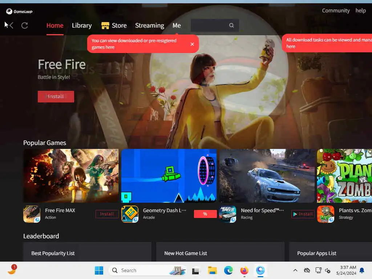Click the Popular Games heading
372x279 pixels.
[x=45, y=143]
